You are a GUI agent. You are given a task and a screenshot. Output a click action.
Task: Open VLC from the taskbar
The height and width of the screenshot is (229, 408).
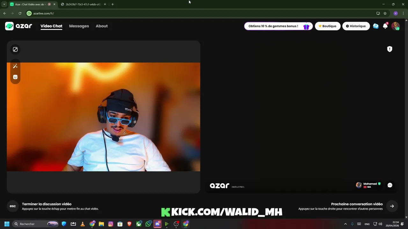pyautogui.click(x=83, y=224)
